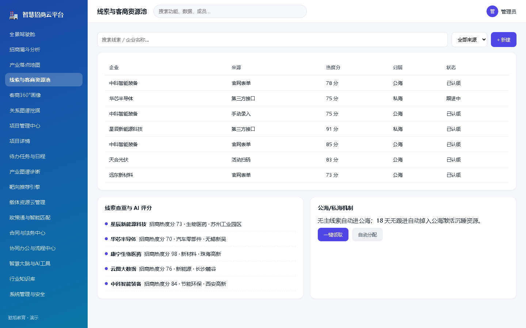Click the 自动分配 button

pyautogui.click(x=367, y=235)
